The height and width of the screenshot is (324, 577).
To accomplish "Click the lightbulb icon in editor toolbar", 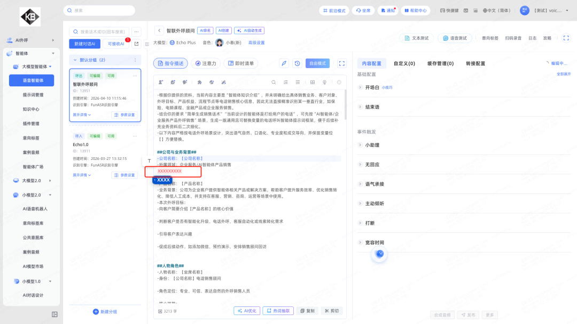I will (324, 82).
